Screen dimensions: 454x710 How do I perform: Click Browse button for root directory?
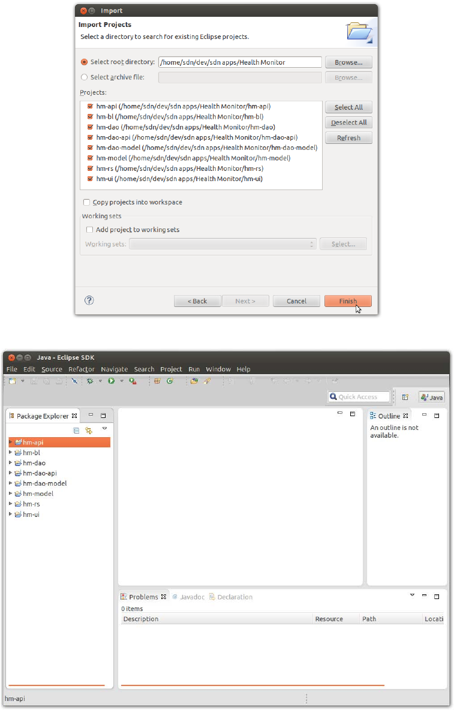tap(348, 62)
